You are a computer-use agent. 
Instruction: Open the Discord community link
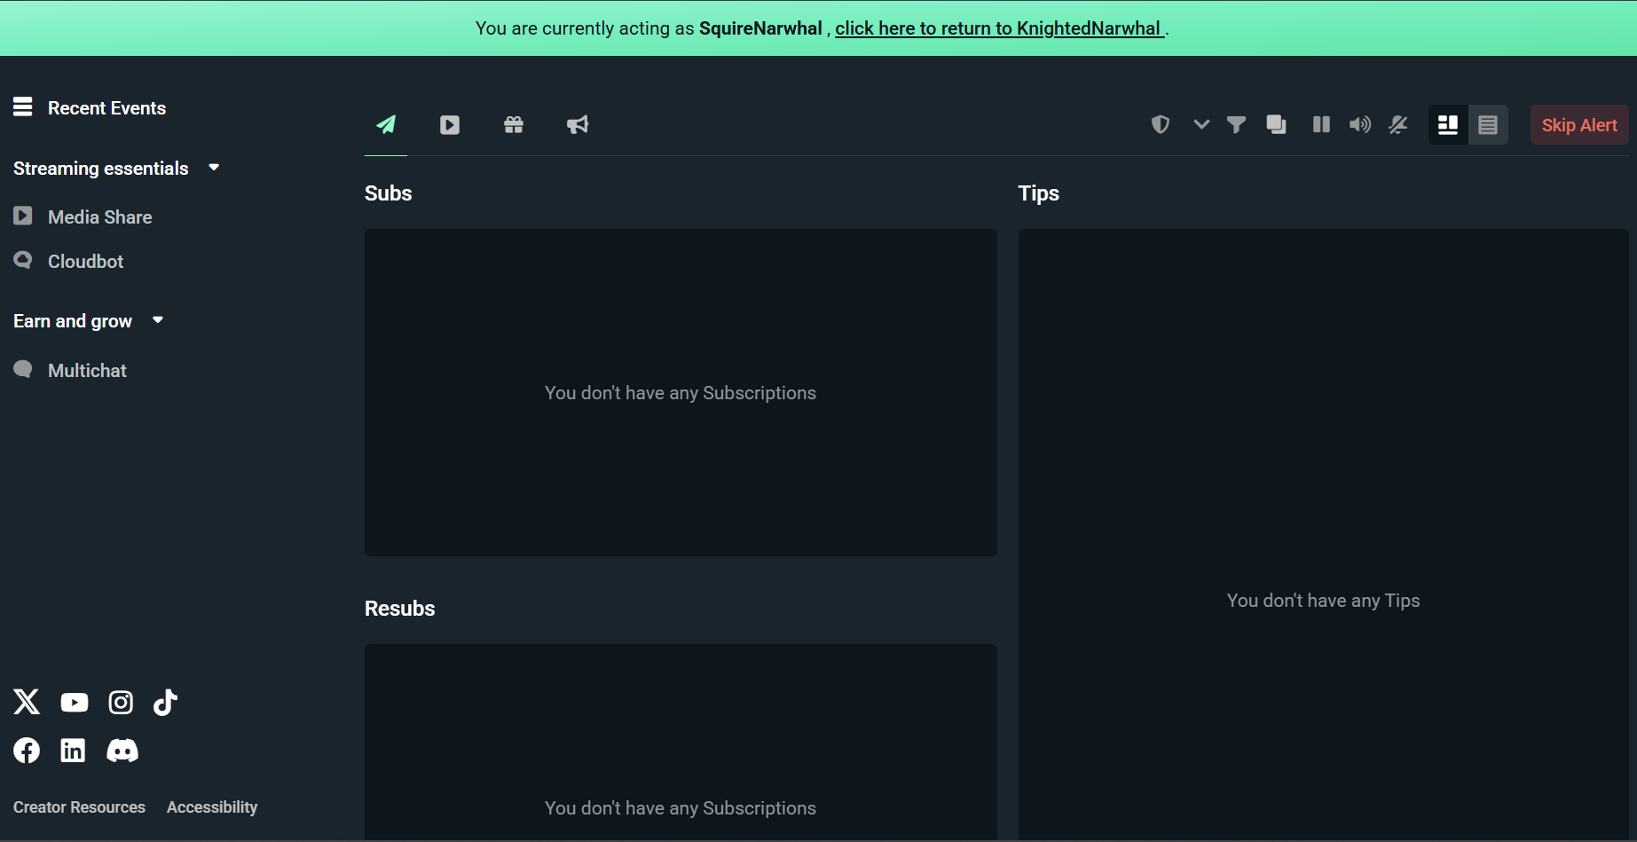click(122, 750)
